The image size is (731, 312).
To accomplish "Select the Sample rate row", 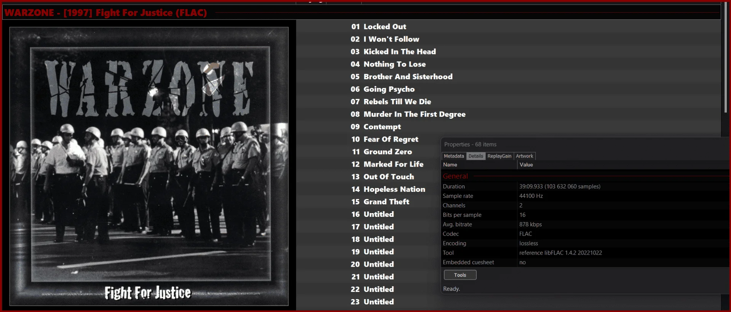I will 585,196.
